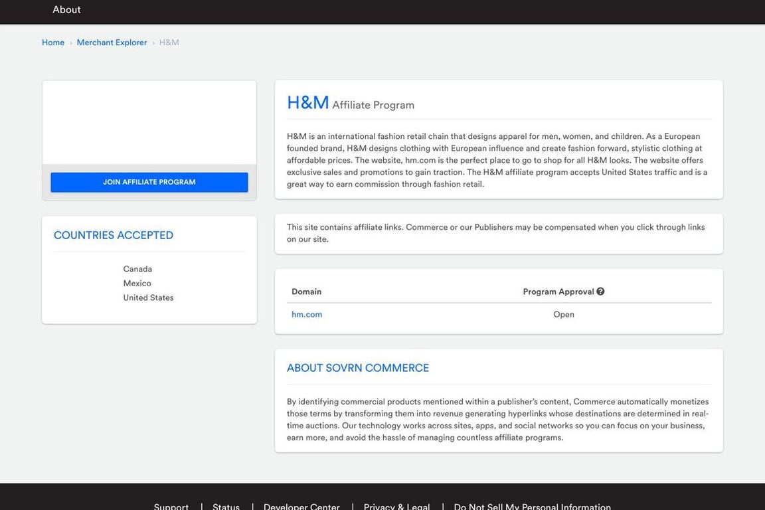Go to Home via the breadcrumb

53,42
